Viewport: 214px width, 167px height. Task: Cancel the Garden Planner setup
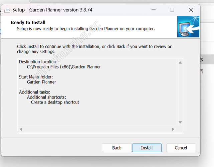(181, 148)
